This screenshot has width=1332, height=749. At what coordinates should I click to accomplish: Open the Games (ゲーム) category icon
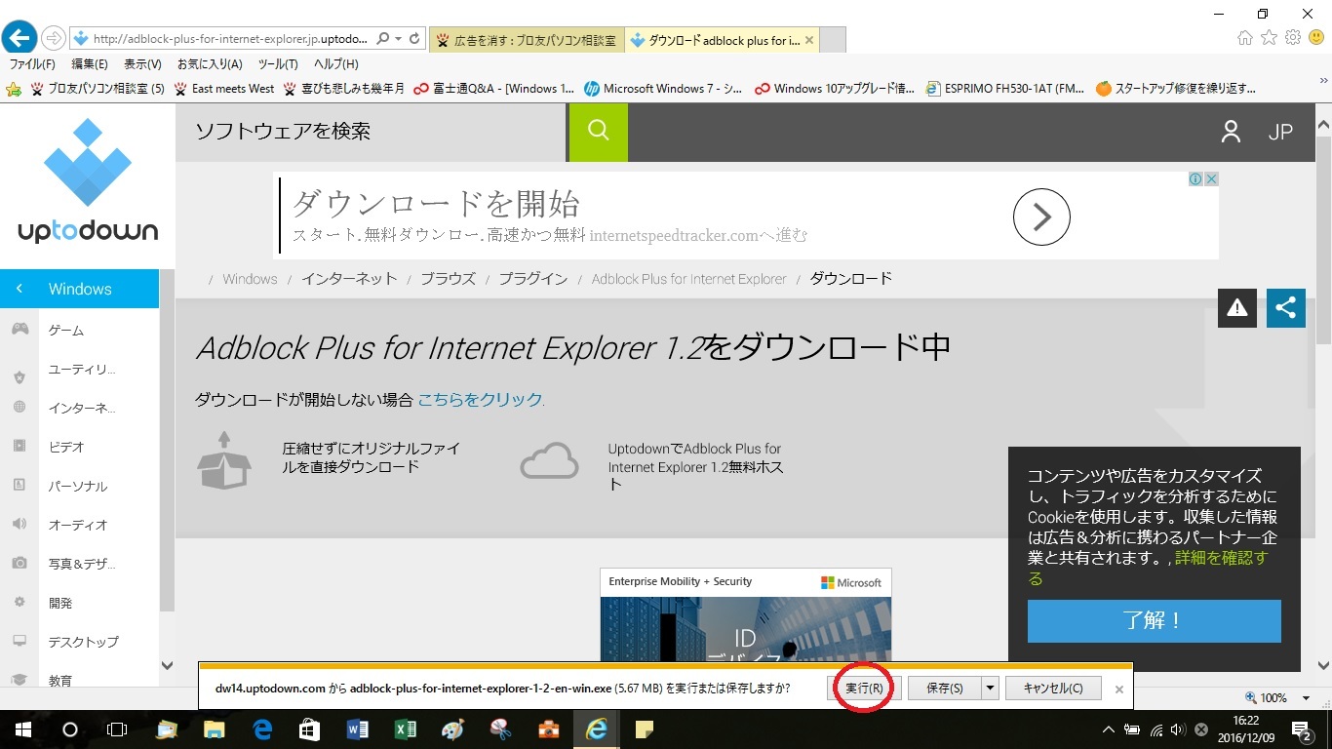click(x=20, y=330)
